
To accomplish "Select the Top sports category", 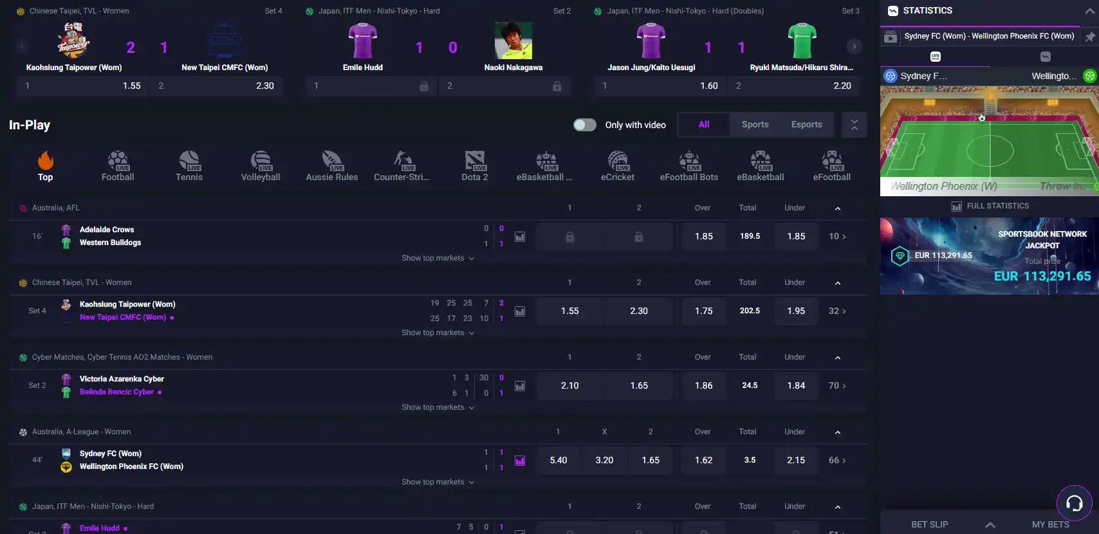I will 45,166.
